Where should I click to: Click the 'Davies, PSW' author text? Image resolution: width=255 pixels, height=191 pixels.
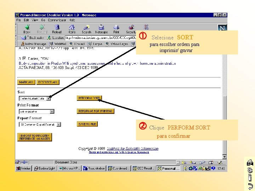(x=38, y=58)
